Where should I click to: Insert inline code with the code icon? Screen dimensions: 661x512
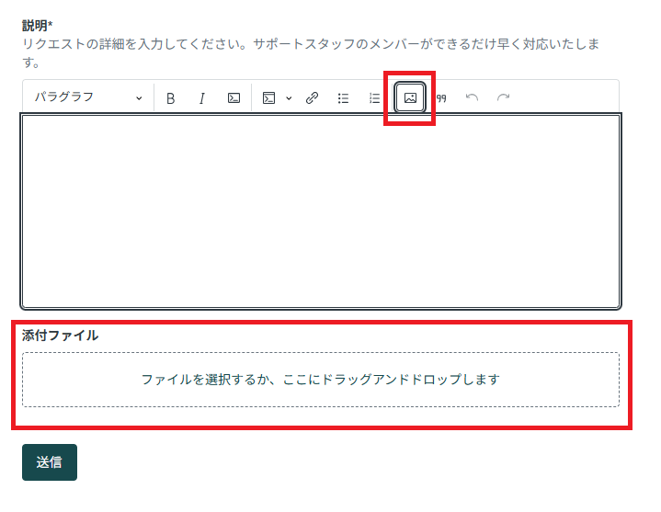tap(234, 98)
